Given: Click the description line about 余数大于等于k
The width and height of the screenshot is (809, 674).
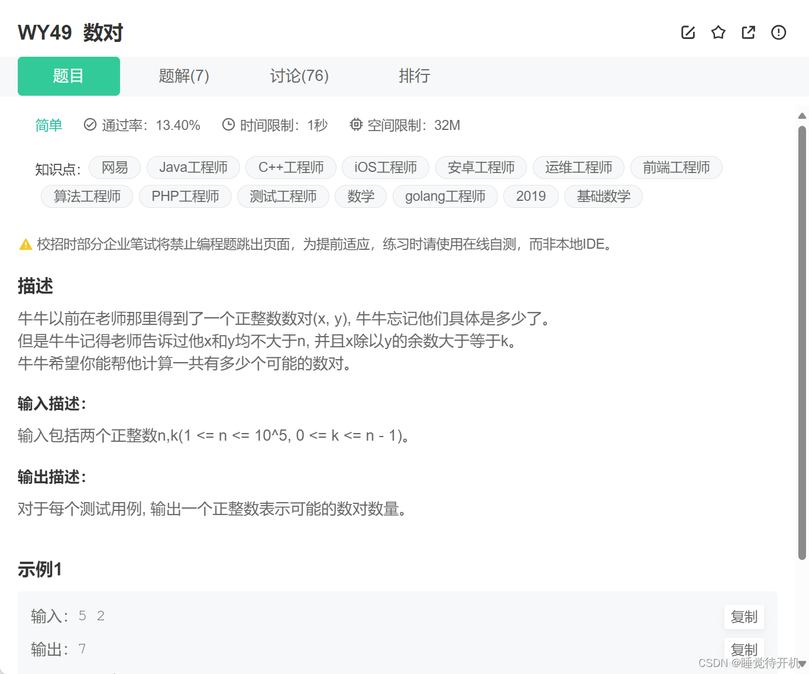Looking at the screenshot, I should [x=267, y=341].
